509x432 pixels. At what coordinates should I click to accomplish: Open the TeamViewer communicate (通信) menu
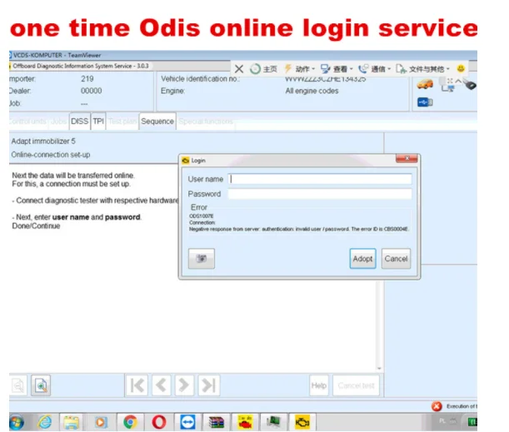pyautogui.click(x=374, y=69)
